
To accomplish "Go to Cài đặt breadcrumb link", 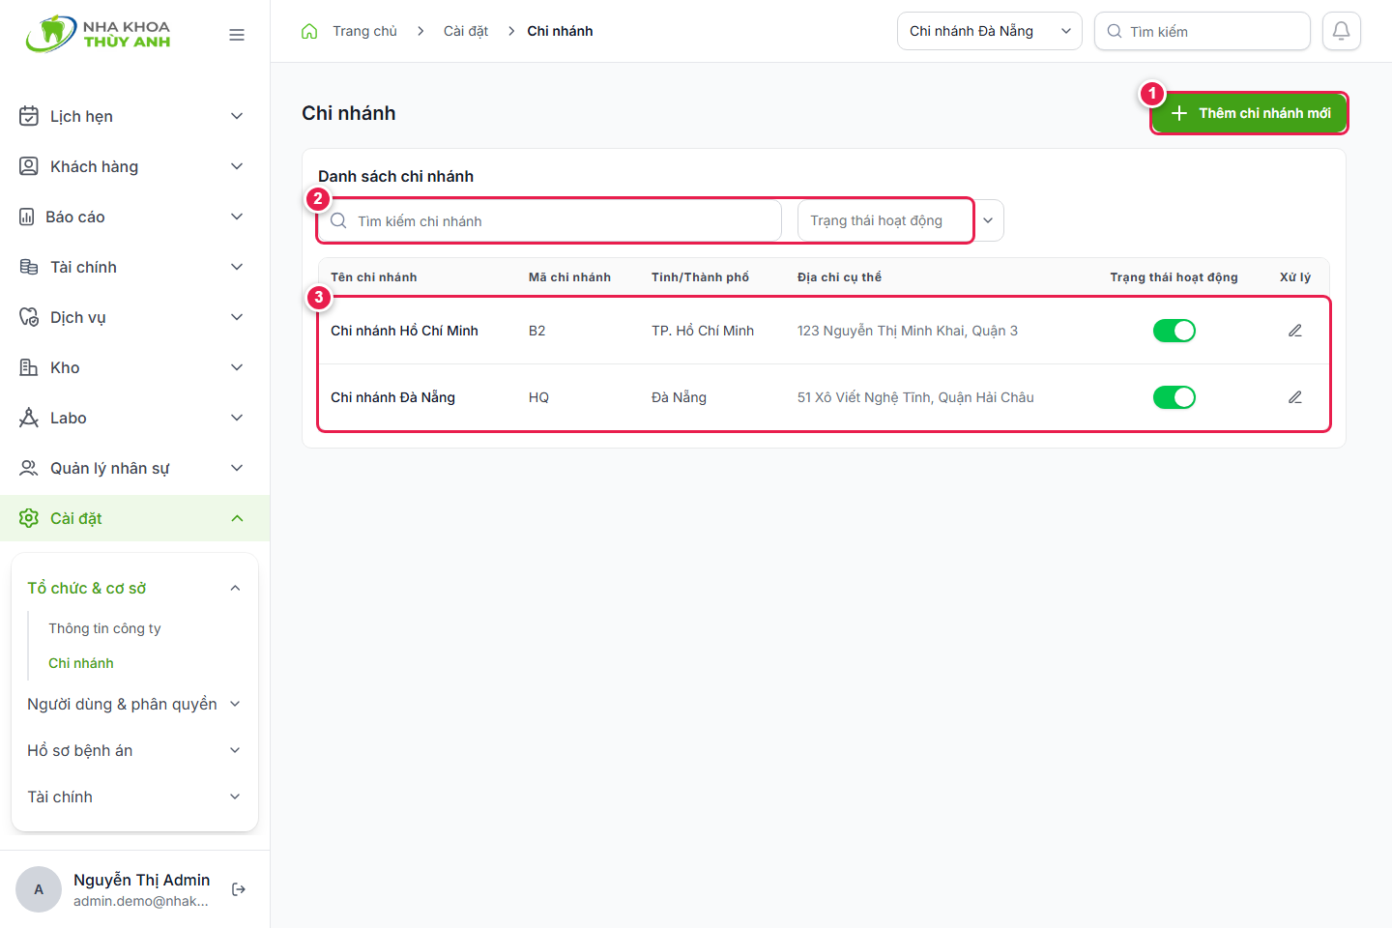I will [466, 31].
